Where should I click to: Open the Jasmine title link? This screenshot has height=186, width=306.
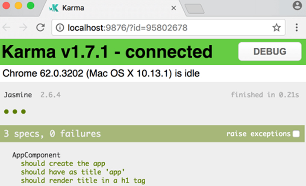18,95
